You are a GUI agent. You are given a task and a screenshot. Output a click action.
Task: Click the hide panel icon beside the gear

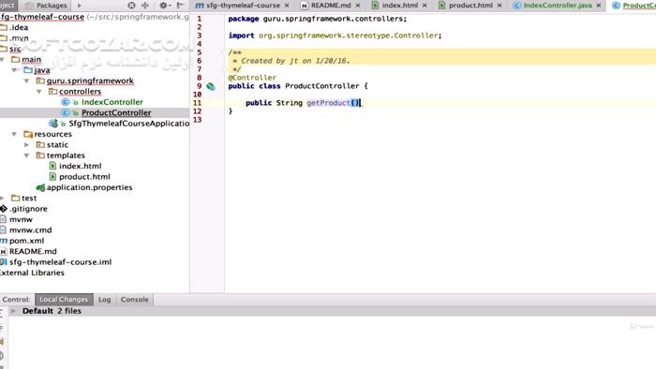(180, 6)
